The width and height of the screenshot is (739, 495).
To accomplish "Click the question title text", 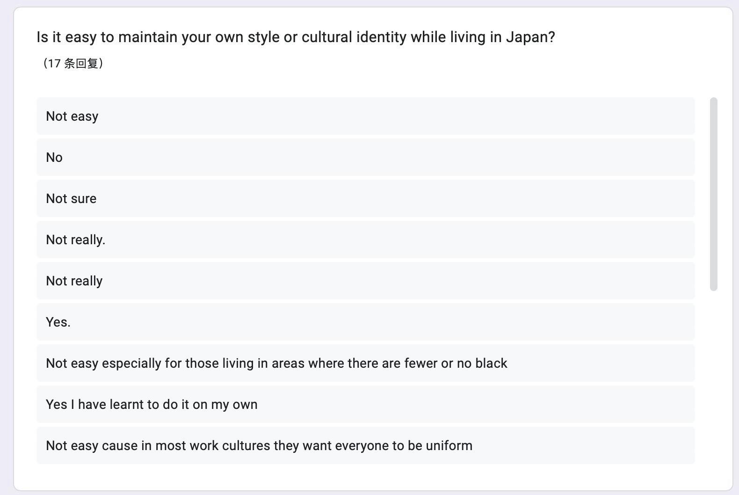I will 296,36.
